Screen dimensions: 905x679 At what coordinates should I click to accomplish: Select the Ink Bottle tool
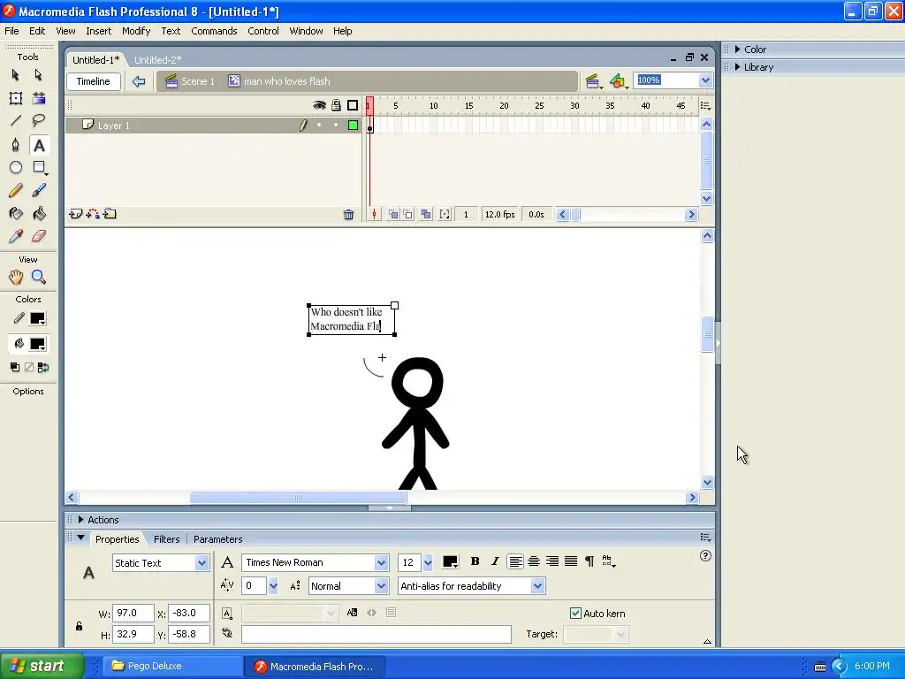pyautogui.click(x=16, y=214)
